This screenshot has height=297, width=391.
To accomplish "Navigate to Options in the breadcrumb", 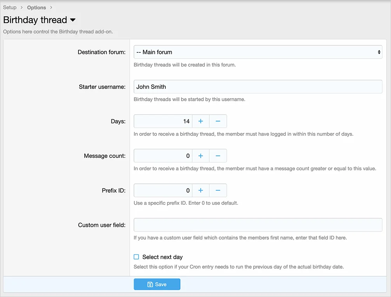I will tap(36, 7).
